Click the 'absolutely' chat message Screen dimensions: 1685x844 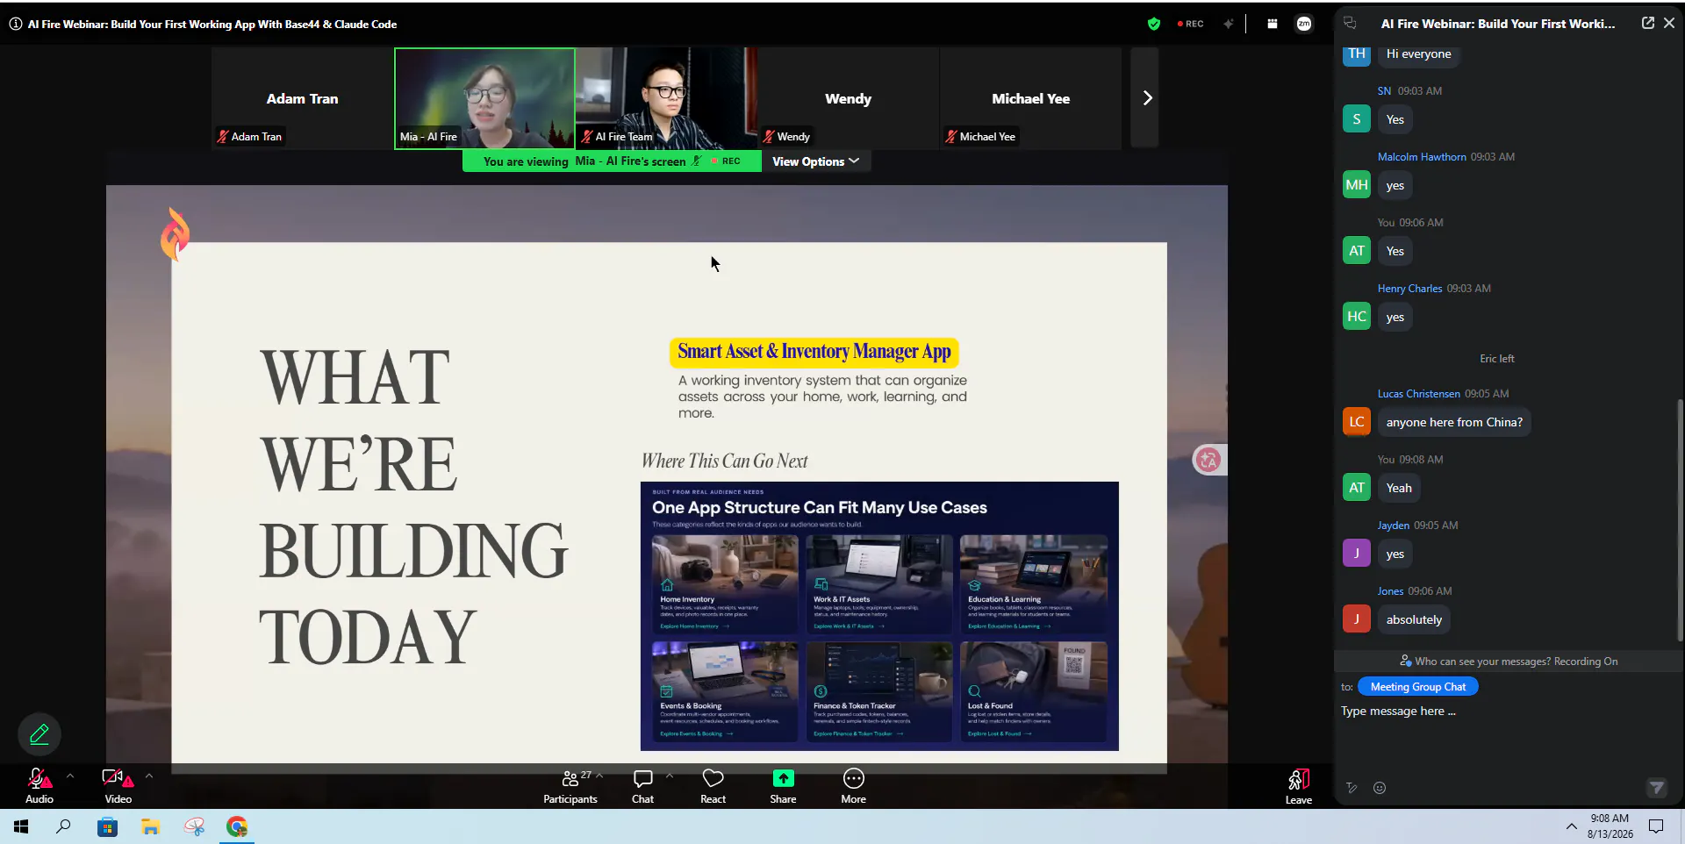pyautogui.click(x=1414, y=619)
